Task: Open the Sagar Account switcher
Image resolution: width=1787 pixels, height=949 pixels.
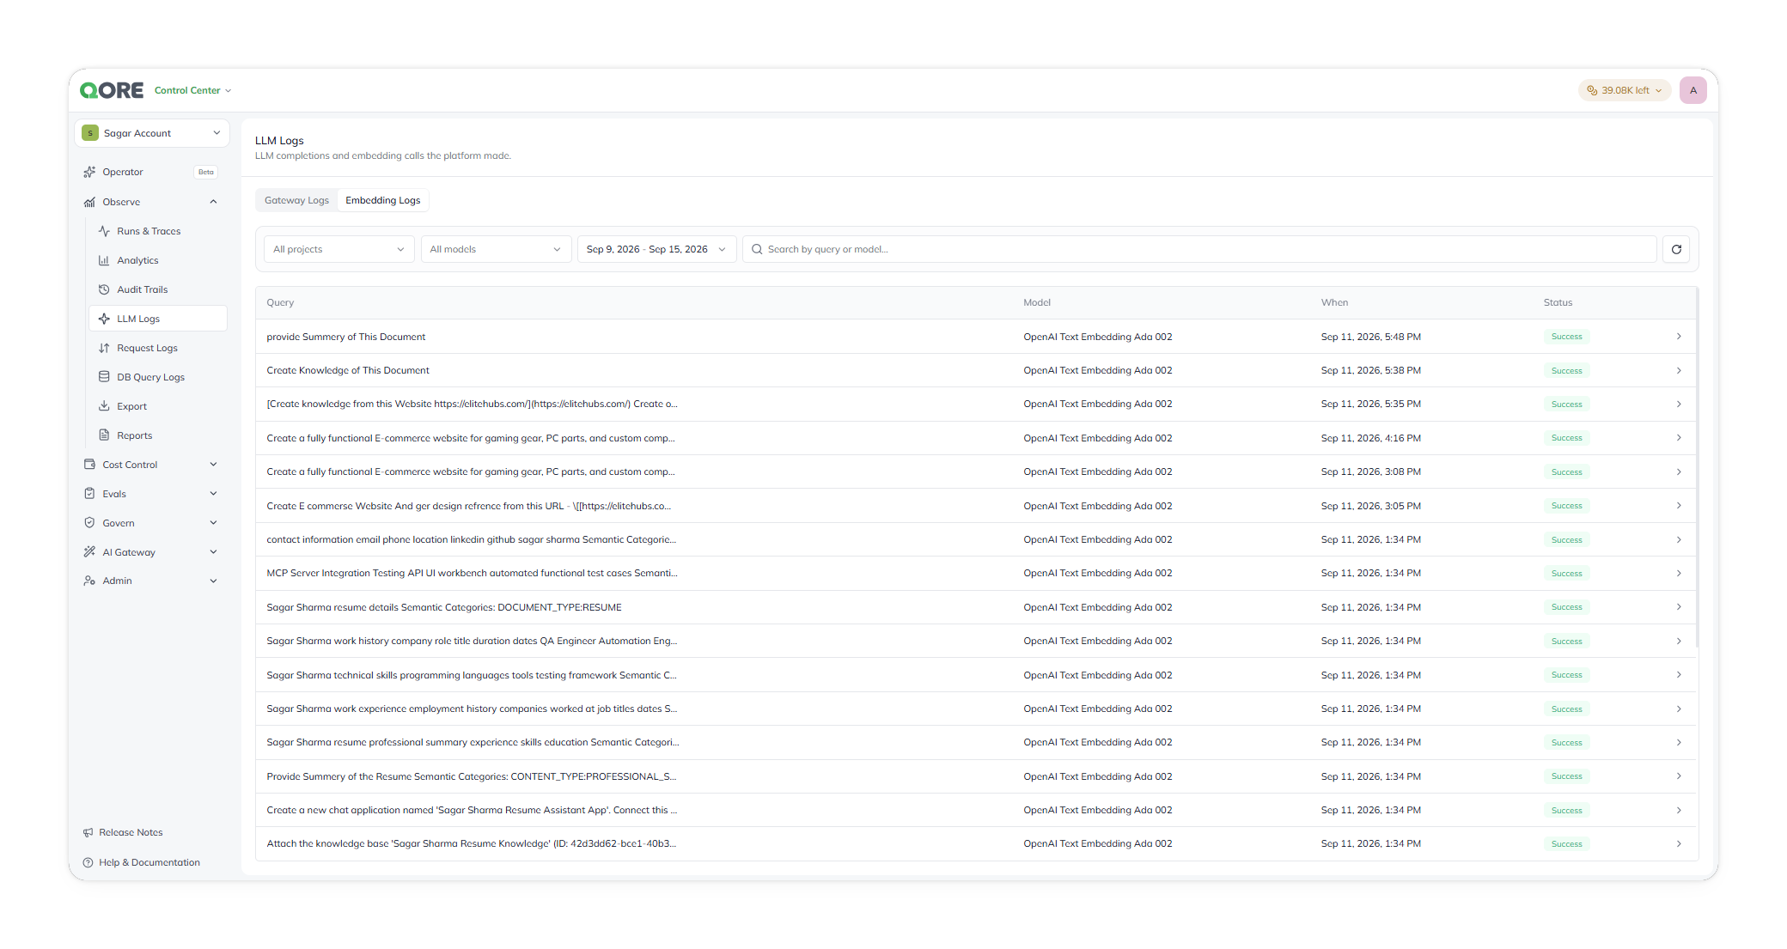Action: click(x=152, y=133)
